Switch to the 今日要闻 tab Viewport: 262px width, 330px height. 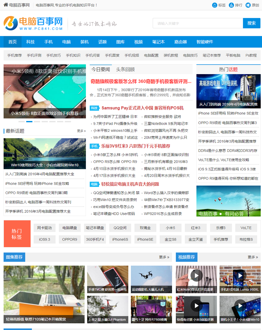click(101, 69)
